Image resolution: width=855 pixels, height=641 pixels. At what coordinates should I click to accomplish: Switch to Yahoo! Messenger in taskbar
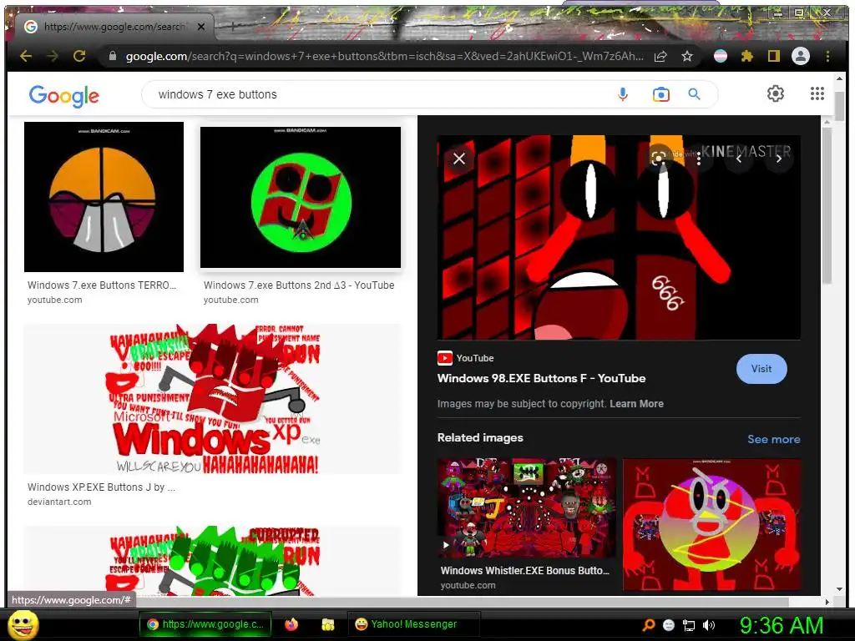(414, 624)
